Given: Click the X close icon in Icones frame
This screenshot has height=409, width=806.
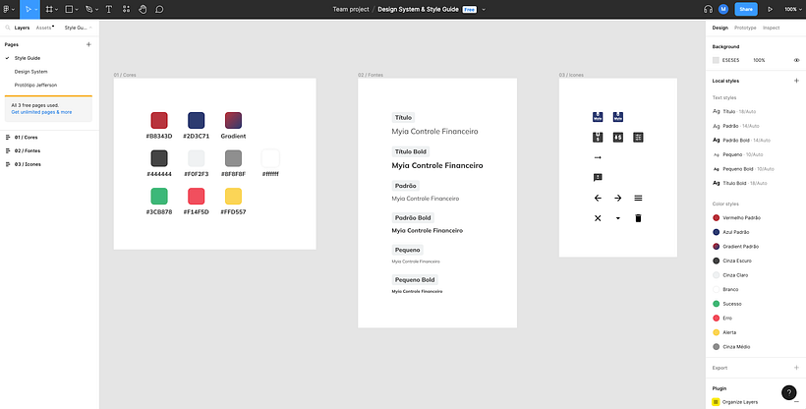Looking at the screenshot, I should 598,218.
